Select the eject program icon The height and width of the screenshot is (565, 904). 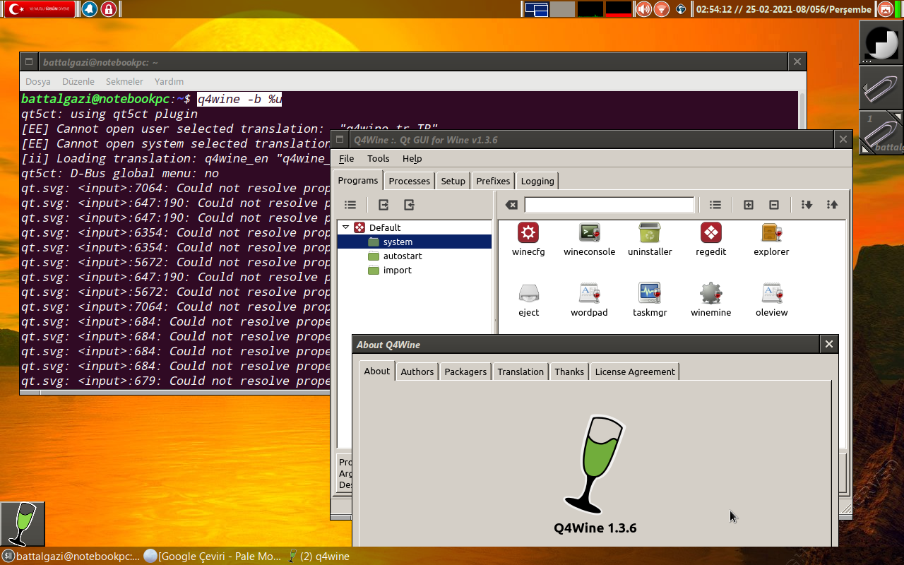point(528,300)
